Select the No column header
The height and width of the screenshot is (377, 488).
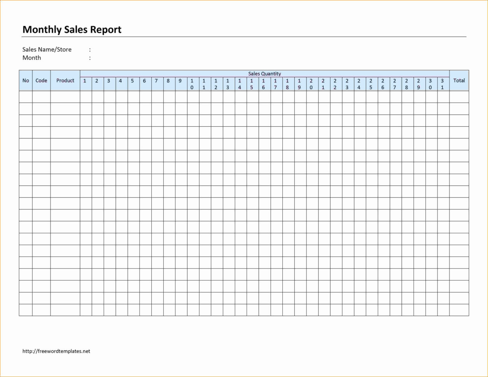[x=26, y=80]
